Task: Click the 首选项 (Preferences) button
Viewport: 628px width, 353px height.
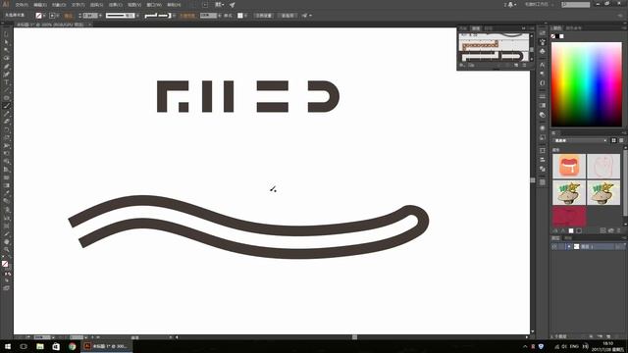Action: (288, 16)
